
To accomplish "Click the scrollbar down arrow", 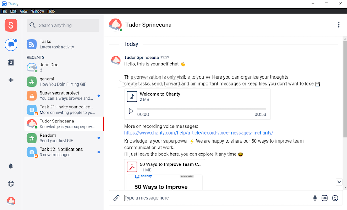I will coord(345,188).
